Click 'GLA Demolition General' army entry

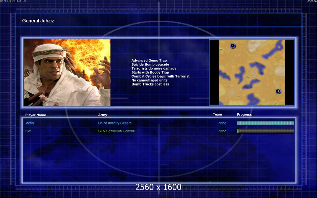[117, 131]
